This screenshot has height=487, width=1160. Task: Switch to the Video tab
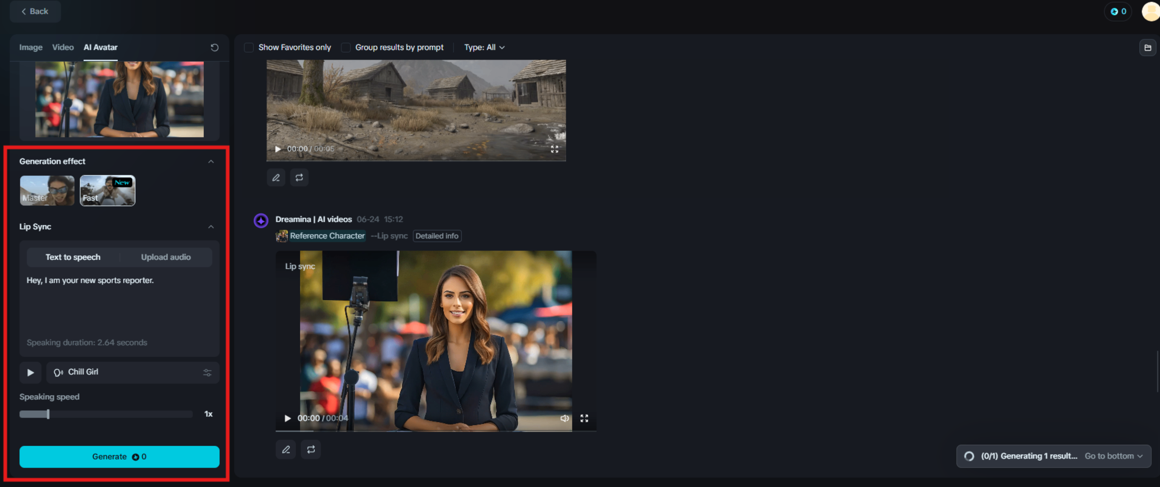(63, 47)
